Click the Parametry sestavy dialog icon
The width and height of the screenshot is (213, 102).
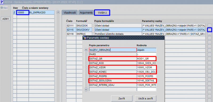(85, 38)
